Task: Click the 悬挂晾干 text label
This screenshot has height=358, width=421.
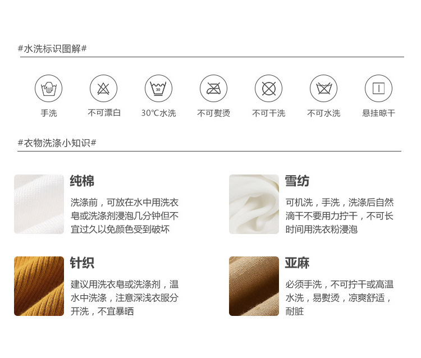Action: (378, 113)
